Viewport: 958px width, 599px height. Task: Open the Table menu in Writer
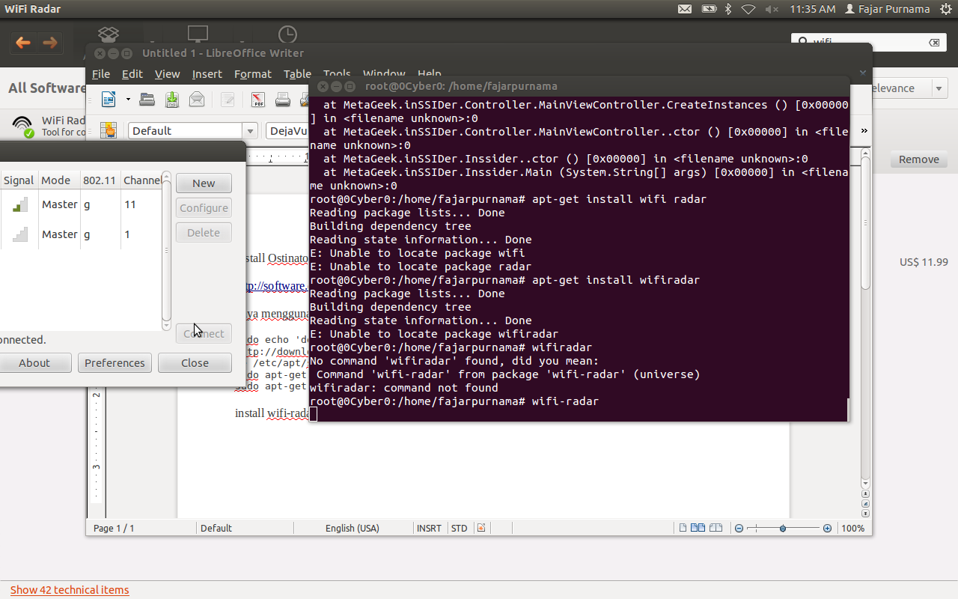coord(297,73)
